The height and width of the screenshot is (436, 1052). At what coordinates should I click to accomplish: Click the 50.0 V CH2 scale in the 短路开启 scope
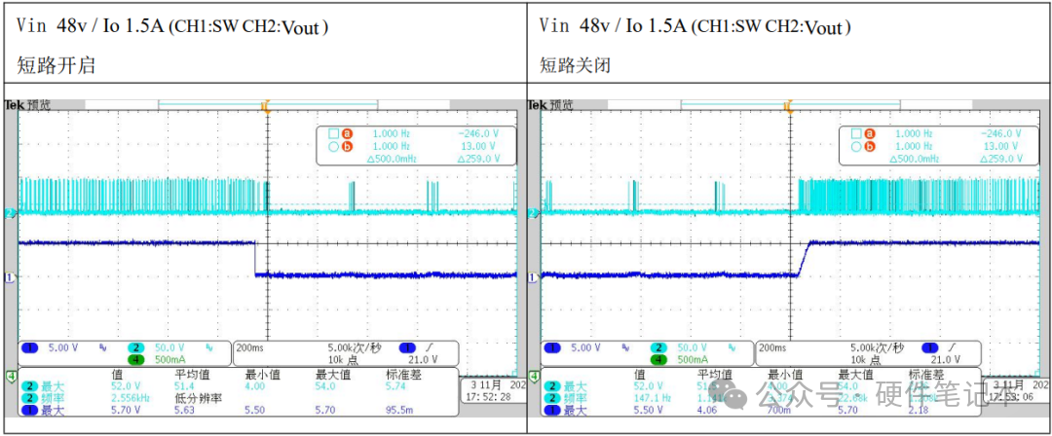[170, 348]
